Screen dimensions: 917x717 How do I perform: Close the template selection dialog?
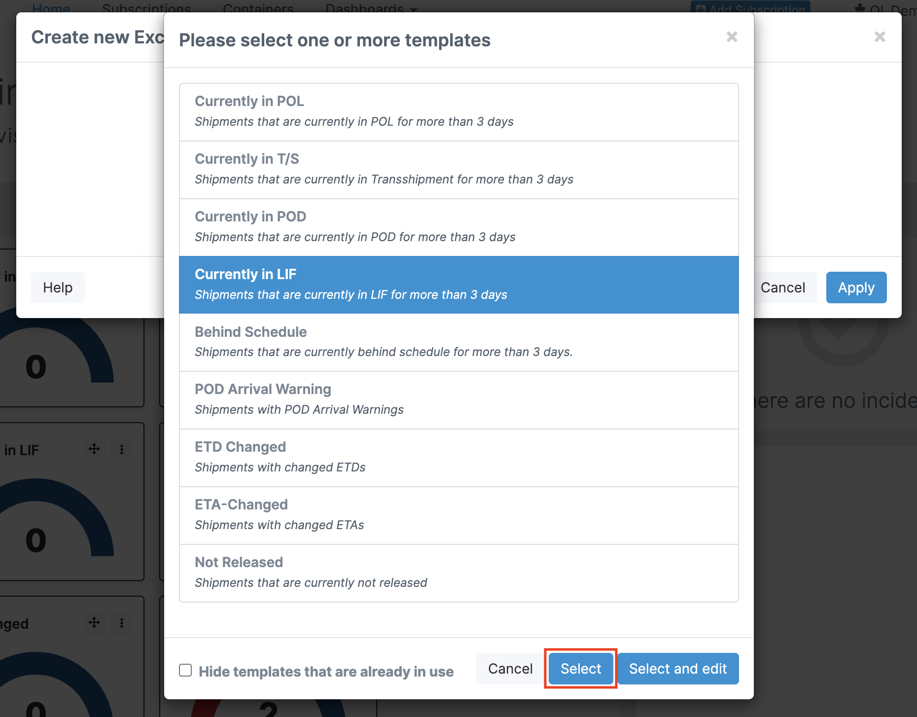click(732, 37)
